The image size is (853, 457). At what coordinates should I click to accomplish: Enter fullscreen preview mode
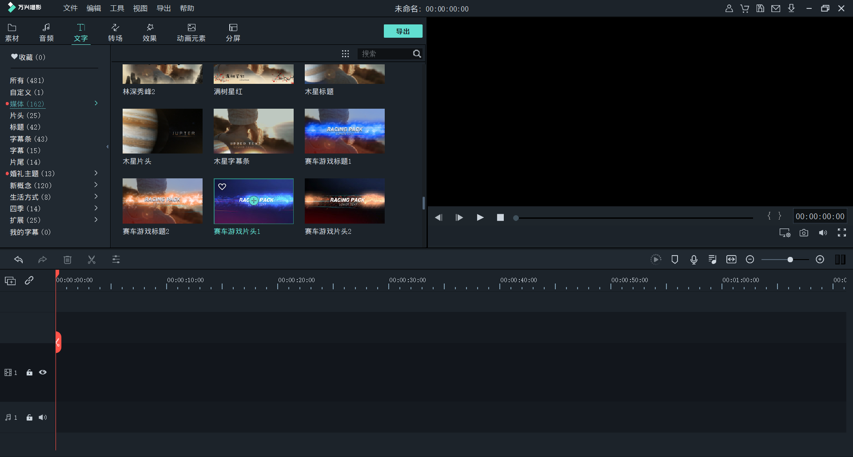pyautogui.click(x=841, y=233)
